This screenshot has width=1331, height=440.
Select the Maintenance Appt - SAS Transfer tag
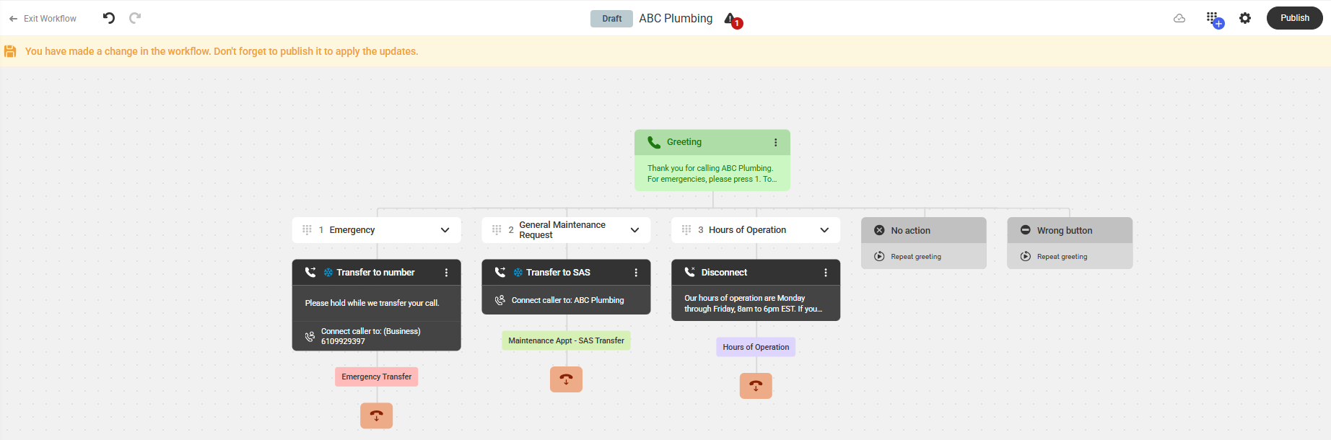[566, 340]
